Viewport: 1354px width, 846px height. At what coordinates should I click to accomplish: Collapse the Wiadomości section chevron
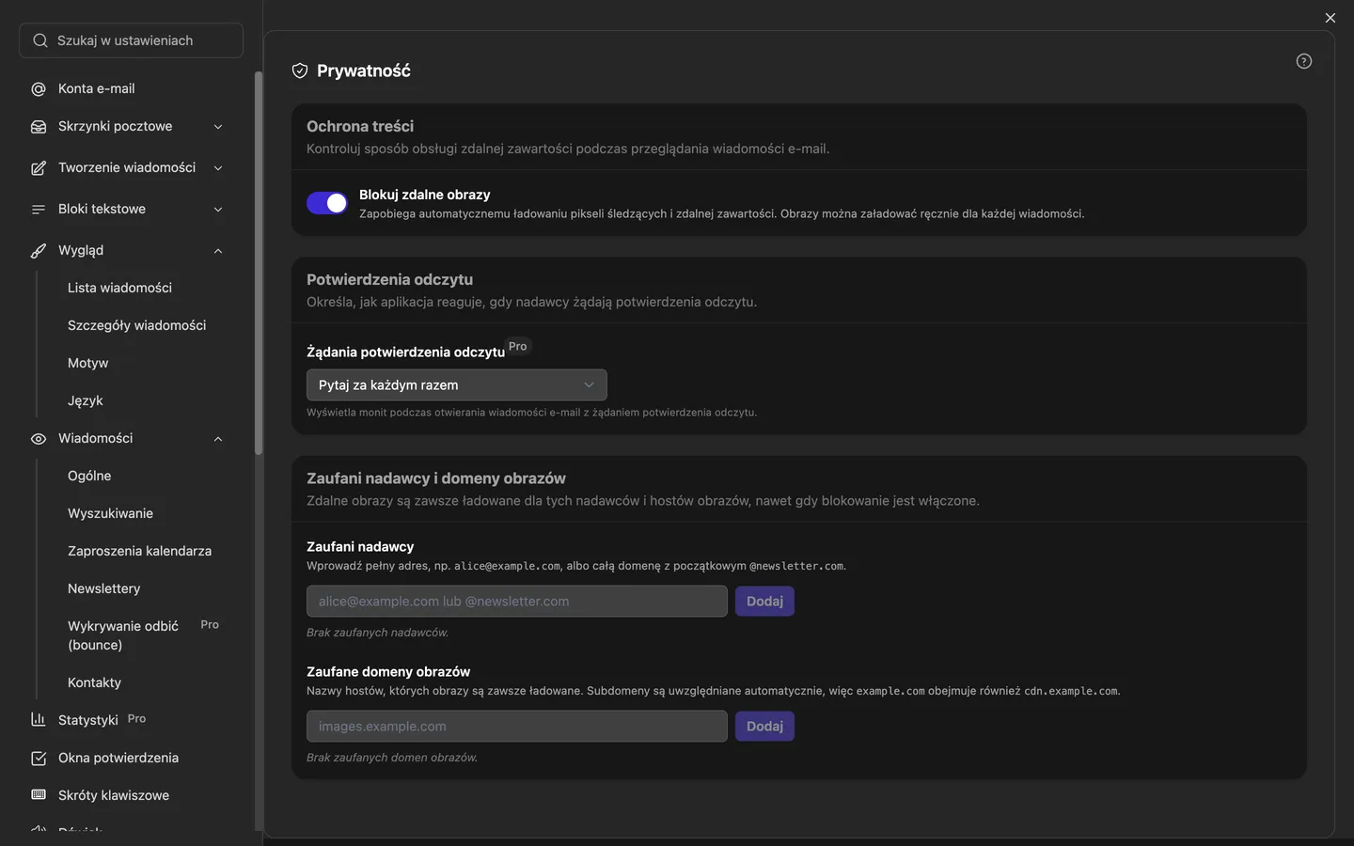218,439
